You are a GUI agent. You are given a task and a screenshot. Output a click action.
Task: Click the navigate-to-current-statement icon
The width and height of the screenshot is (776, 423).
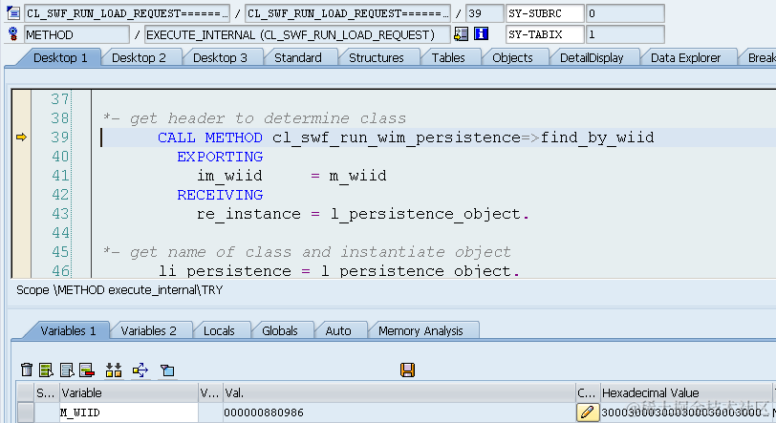pos(462,34)
